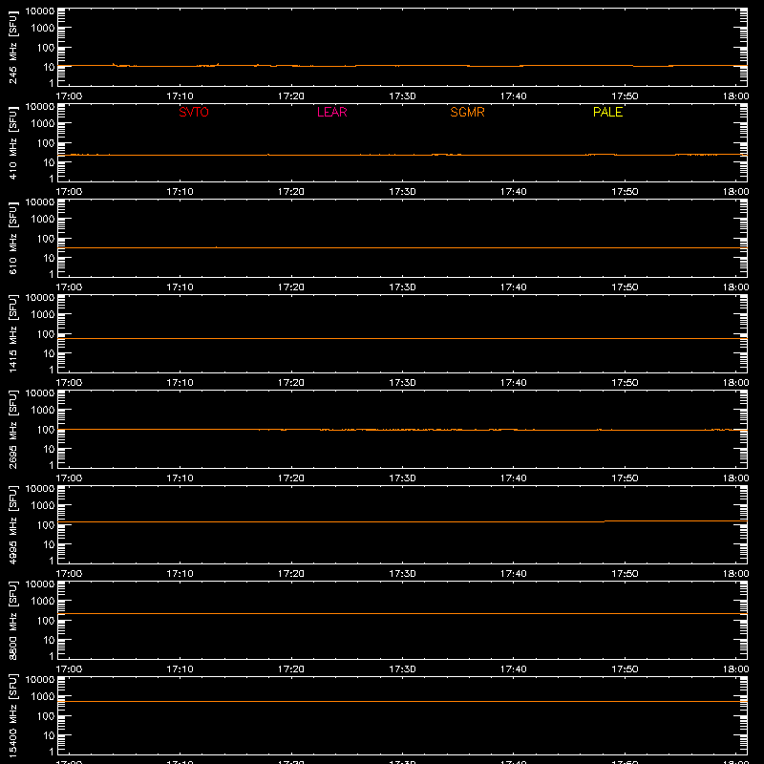Click the 10 tick label on 1415 MHz axis
Screen dimensions: 764x764
[49, 353]
